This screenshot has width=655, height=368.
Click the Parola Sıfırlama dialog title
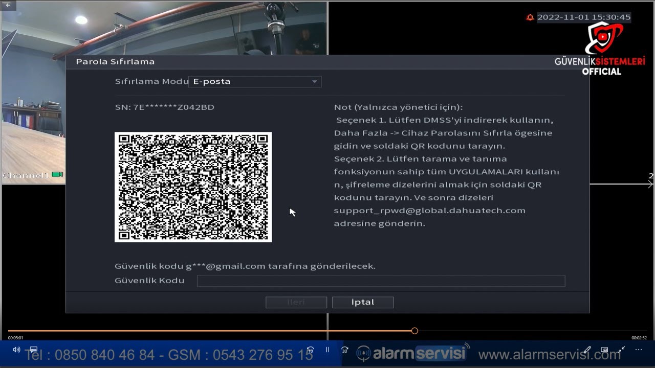point(115,62)
